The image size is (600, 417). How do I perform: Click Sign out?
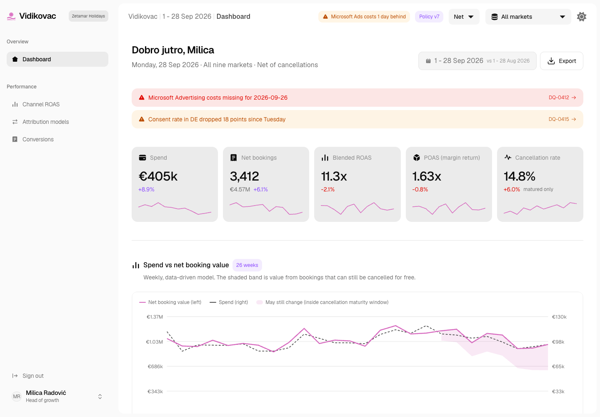pos(57,376)
